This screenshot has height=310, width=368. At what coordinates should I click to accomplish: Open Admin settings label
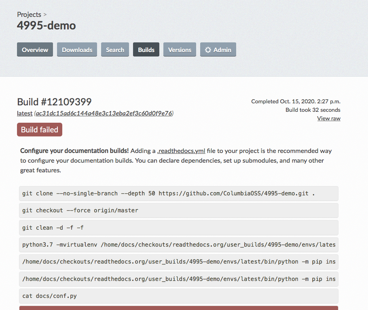(222, 50)
